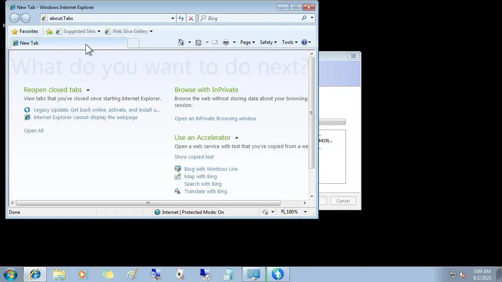Viewport: 502px width, 282px height.
Task: Open the address bar history dropdown
Action: (x=173, y=18)
